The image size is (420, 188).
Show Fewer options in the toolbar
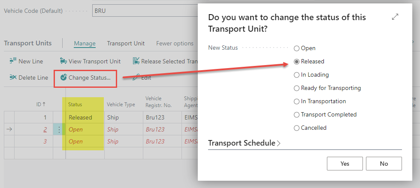pos(175,43)
